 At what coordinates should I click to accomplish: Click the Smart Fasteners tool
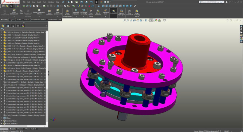pyautogui.click(x=50, y=13)
